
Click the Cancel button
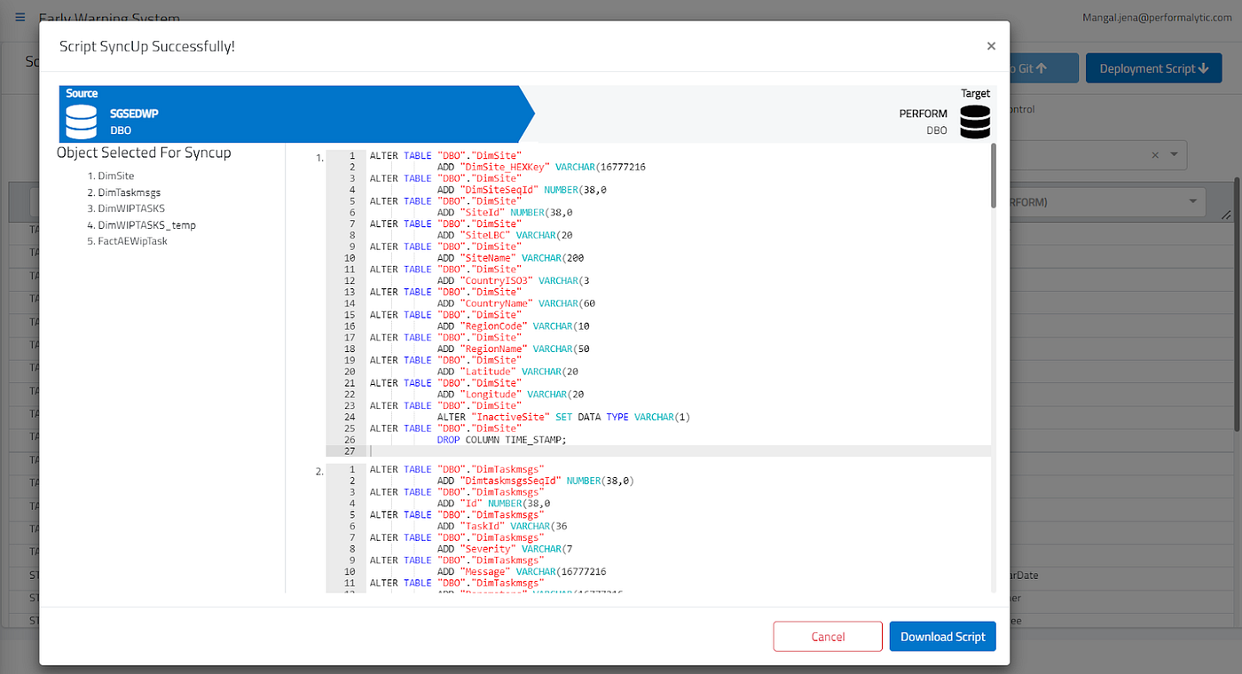pyautogui.click(x=827, y=636)
